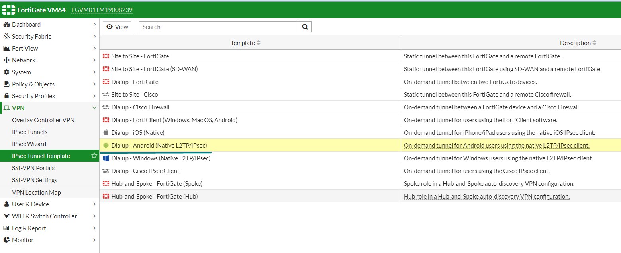Click serial number FGVM01TM19008239
The height and width of the screenshot is (253, 621).
click(102, 10)
